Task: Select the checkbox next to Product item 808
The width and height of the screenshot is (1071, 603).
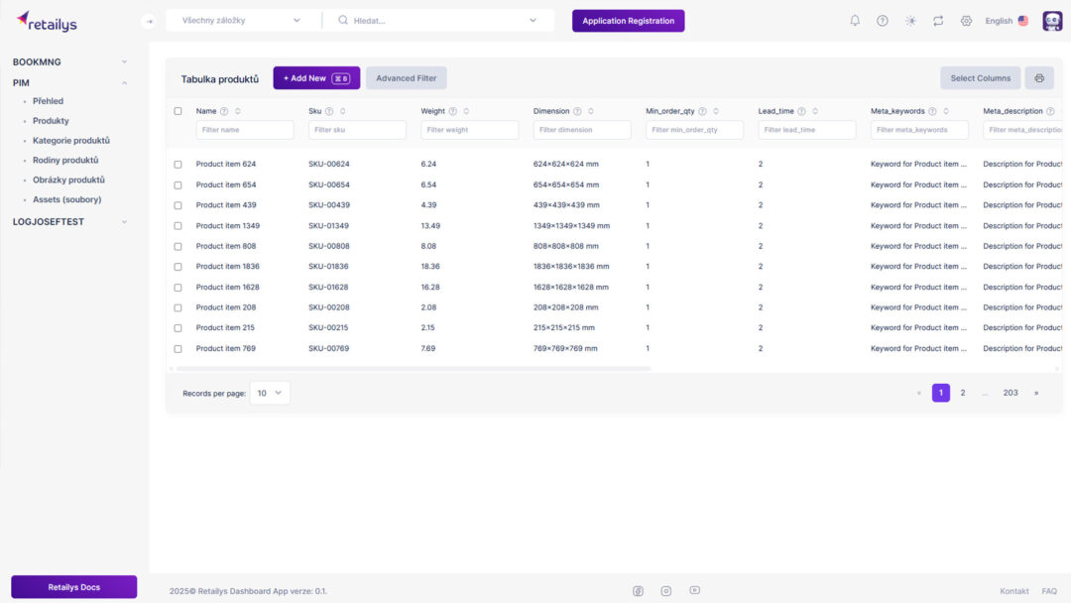Action: [x=178, y=245]
